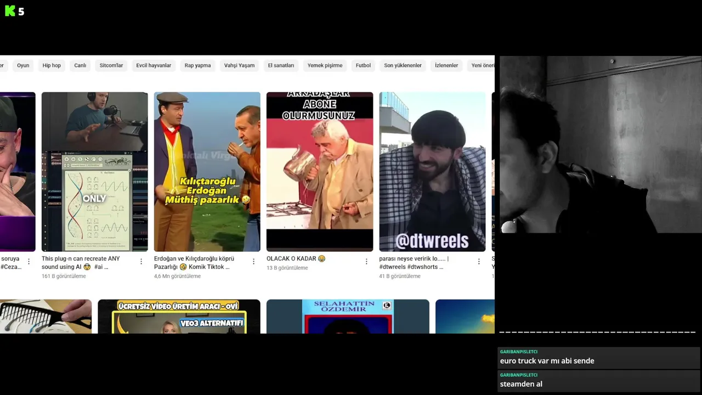Screen dimensions: 702x395
Task: Select the Hip hop filter chip
Action: pyautogui.click(x=52, y=65)
